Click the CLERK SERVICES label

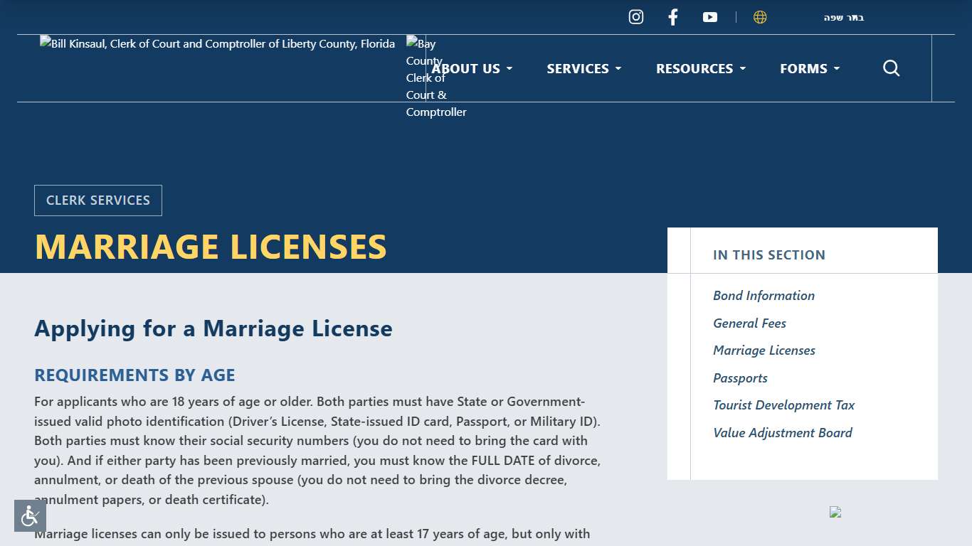pyautogui.click(x=97, y=200)
